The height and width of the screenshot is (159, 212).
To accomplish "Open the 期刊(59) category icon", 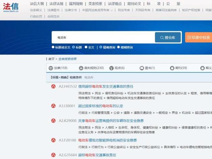I will (172, 68).
